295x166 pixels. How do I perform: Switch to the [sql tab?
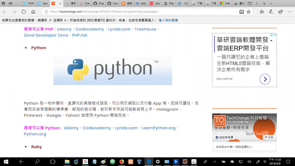141,3
